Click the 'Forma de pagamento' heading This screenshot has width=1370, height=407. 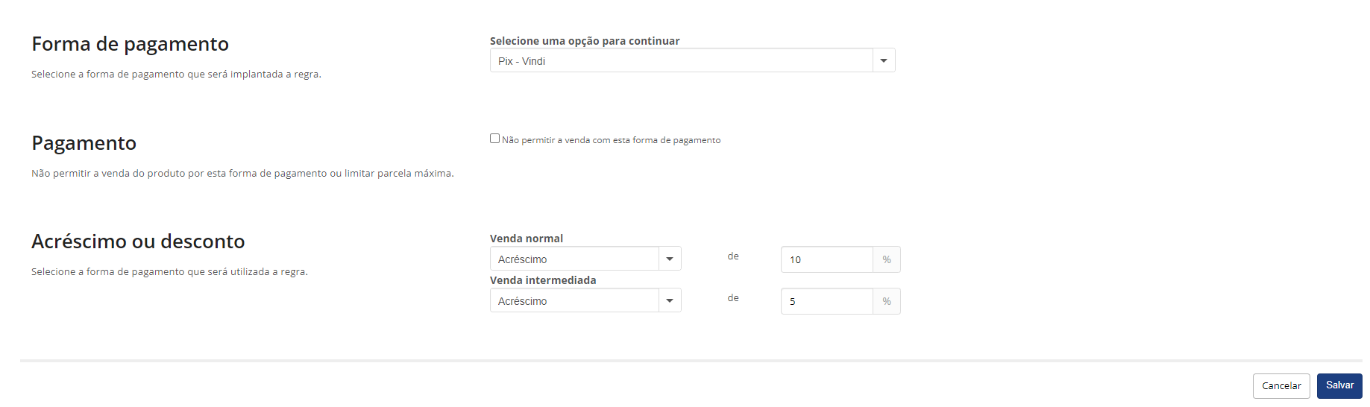130,44
